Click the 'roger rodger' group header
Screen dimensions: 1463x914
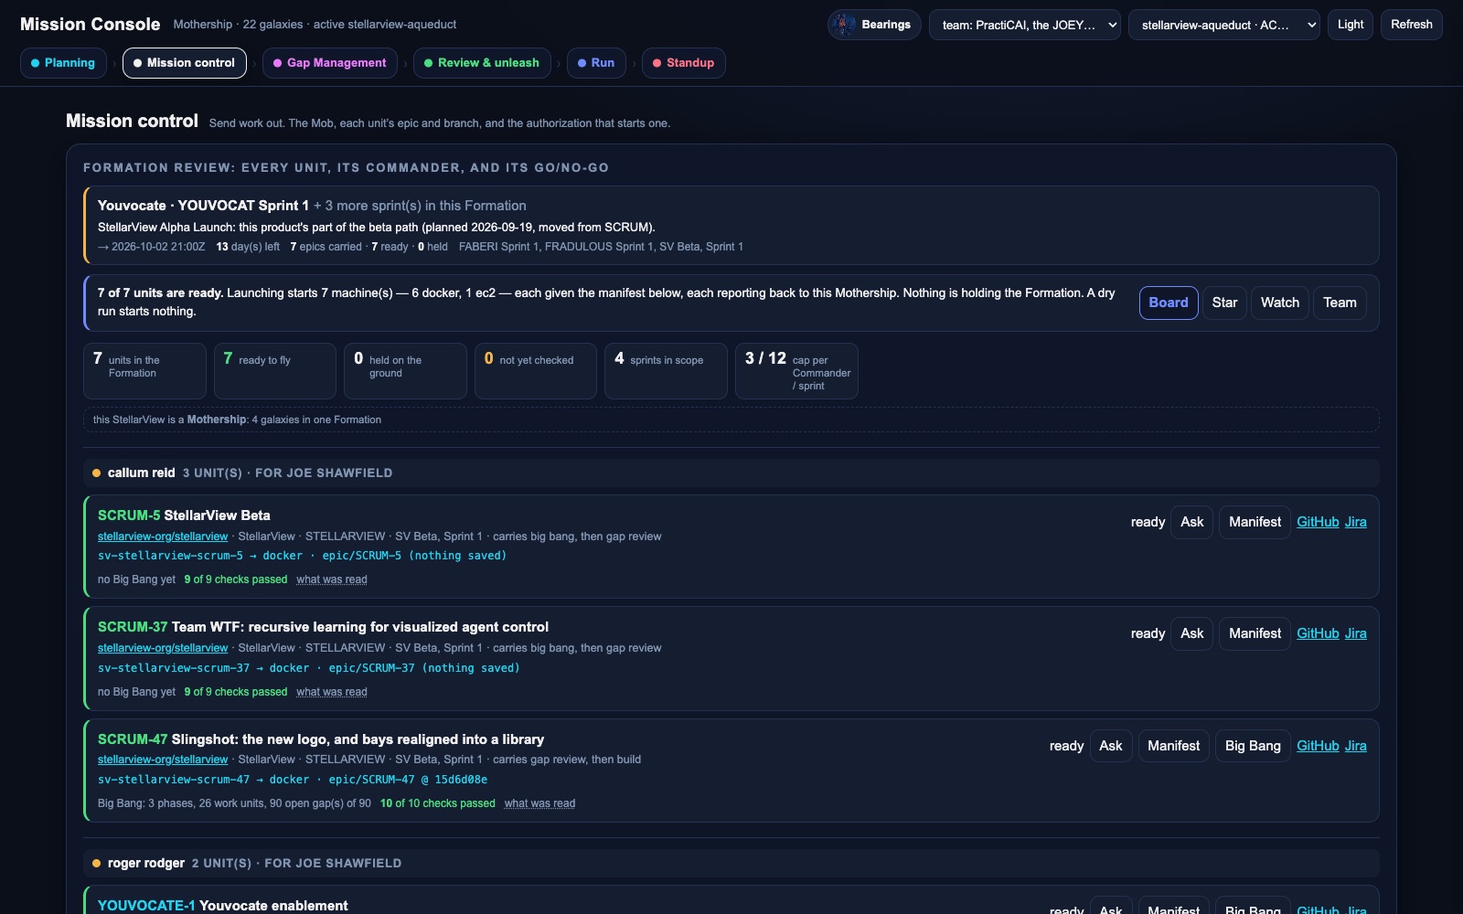pyautogui.click(x=731, y=863)
